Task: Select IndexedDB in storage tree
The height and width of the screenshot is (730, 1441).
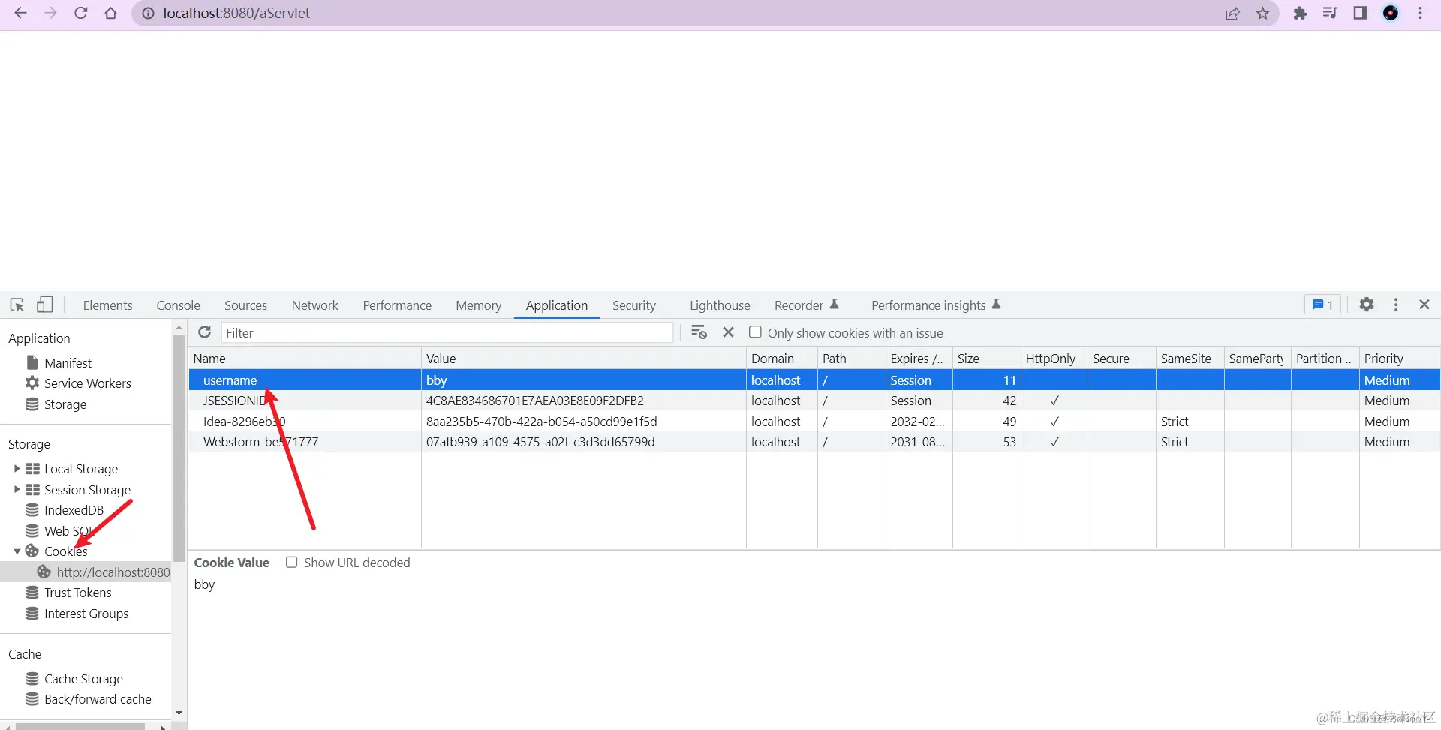Action: [x=74, y=510]
